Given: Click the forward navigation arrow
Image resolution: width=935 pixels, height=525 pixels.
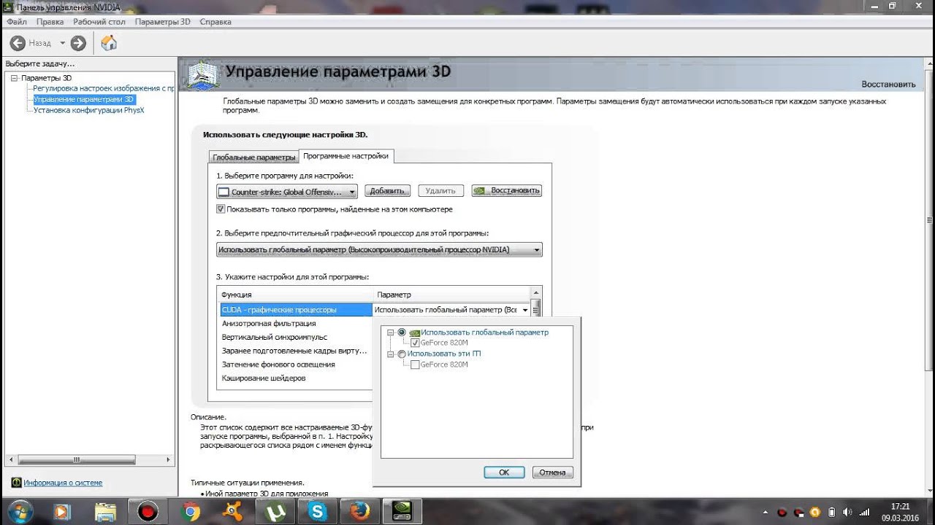Looking at the screenshot, I should pyautogui.click(x=78, y=43).
